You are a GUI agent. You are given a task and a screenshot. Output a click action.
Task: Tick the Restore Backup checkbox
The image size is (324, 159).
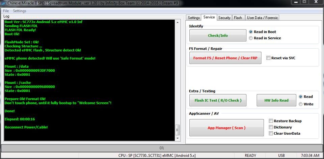tap(271, 121)
